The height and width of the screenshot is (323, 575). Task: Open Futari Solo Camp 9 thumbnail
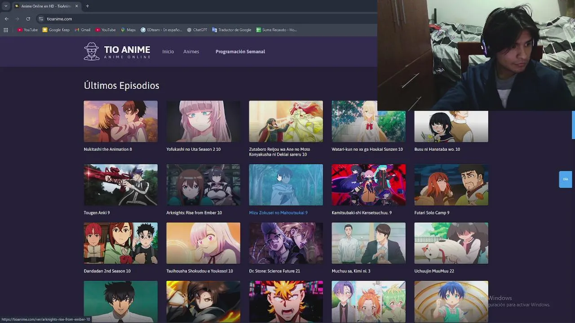[x=451, y=185]
